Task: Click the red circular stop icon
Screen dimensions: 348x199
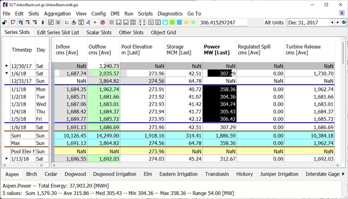Action: pos(103,22)
